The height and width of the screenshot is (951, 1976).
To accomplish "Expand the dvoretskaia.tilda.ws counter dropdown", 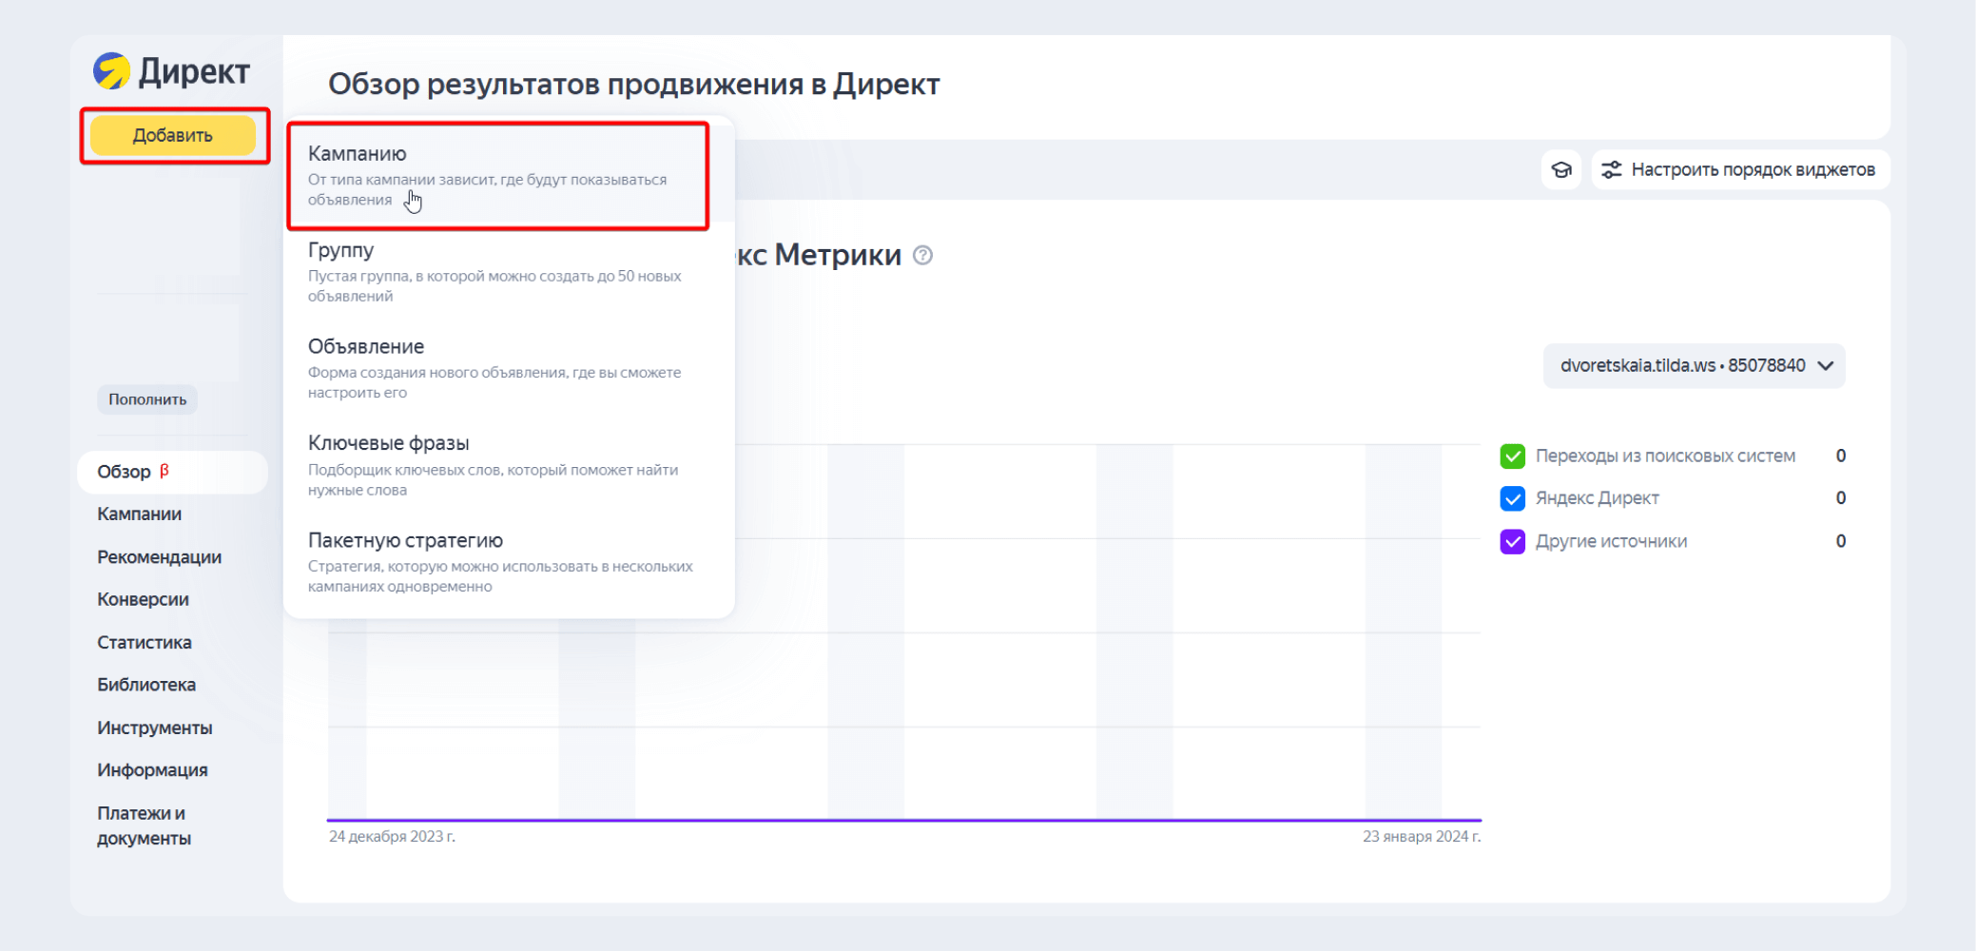I will tap(1694, 366).
